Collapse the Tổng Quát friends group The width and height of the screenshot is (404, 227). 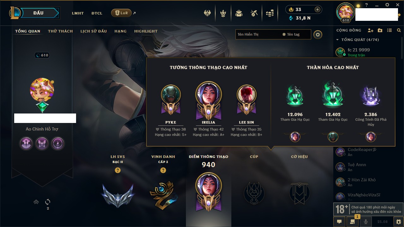[337, 40]
